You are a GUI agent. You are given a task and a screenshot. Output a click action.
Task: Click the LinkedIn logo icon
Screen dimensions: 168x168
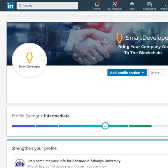coord(10,6)
